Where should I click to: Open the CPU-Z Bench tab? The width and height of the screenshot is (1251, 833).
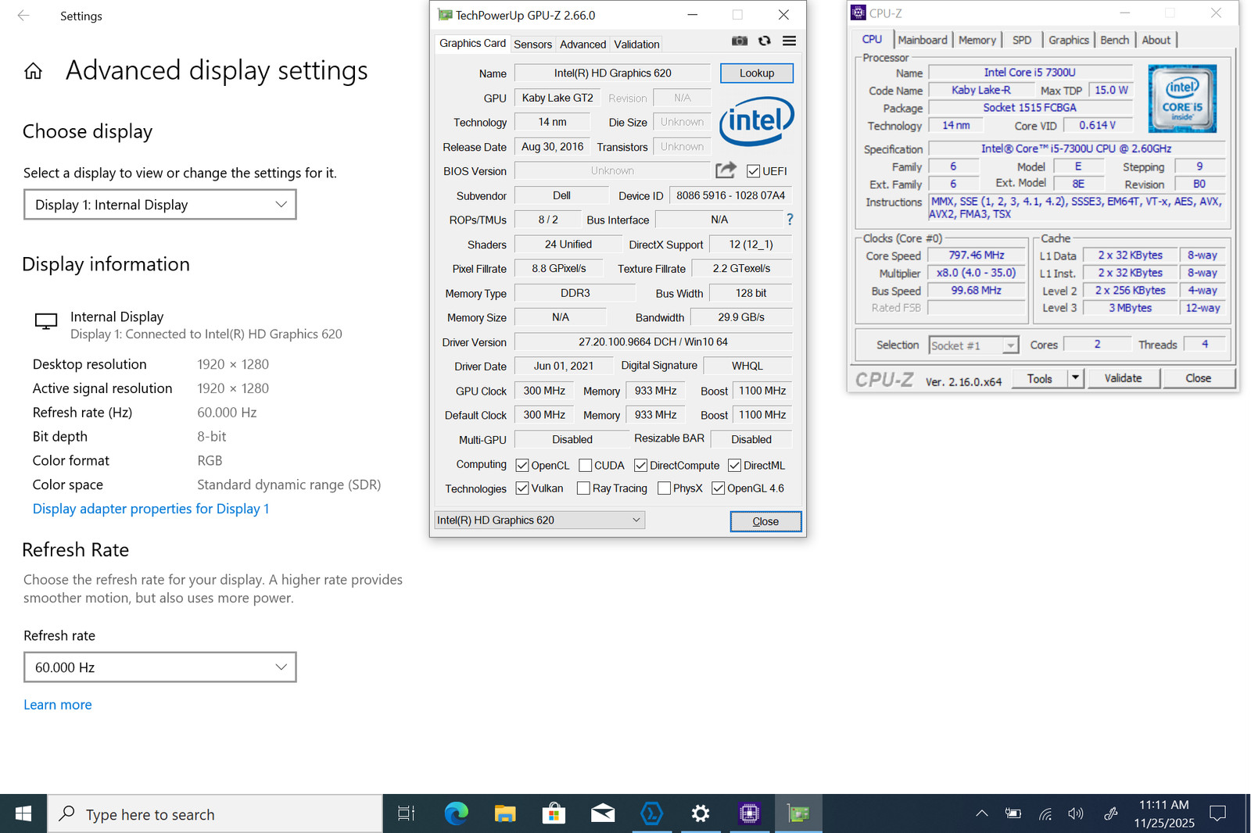point(1114,40)
